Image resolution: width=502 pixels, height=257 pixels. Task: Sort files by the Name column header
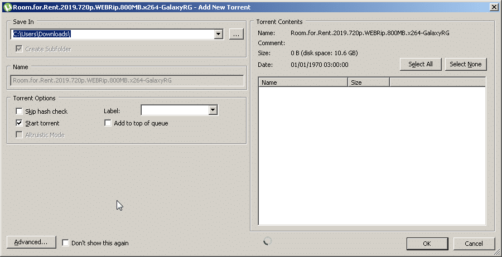(x=303, y=83)
